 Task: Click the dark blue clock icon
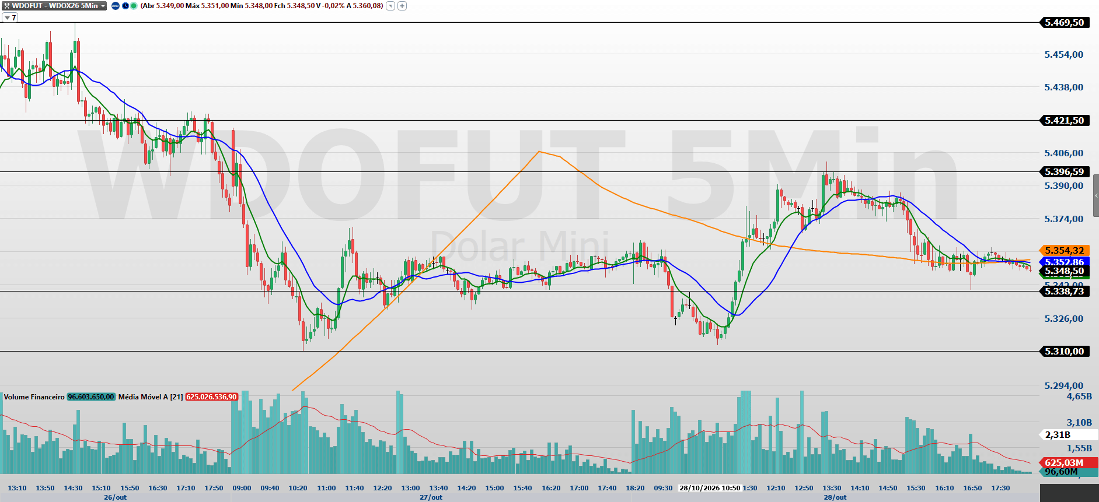(125, 6)
